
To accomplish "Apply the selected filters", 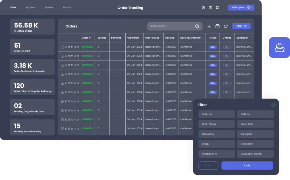I will pos(247,165).
